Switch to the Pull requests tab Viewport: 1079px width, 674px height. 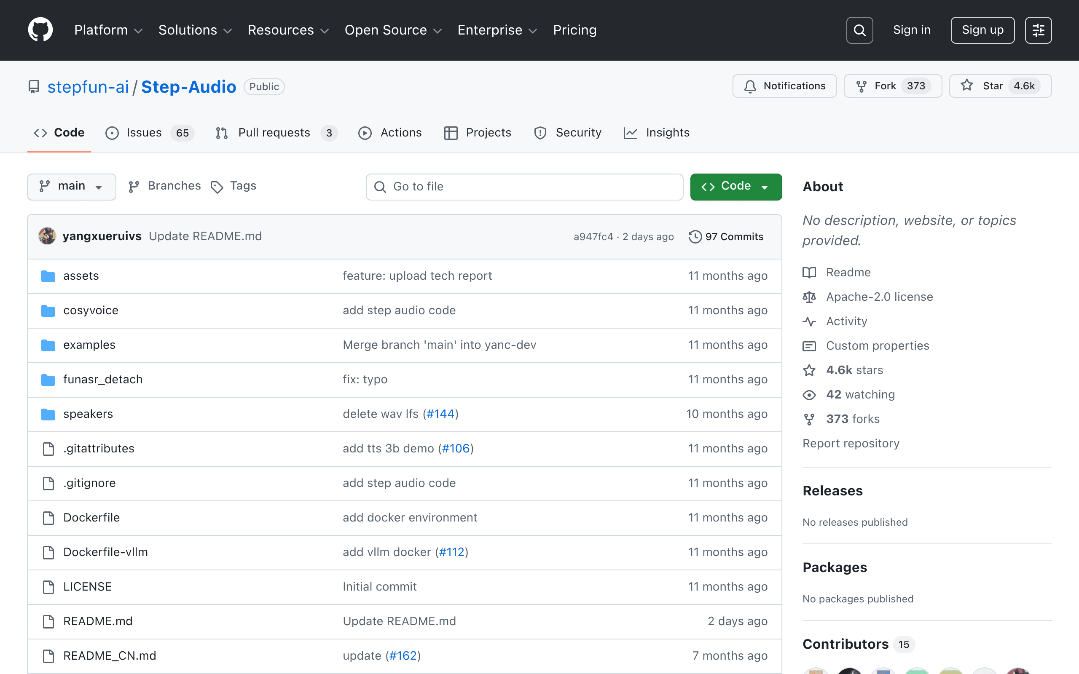[x=276, y=133]
